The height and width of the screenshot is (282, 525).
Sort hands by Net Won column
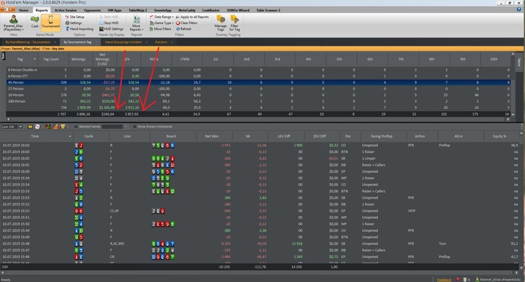(x=211, y=136)
